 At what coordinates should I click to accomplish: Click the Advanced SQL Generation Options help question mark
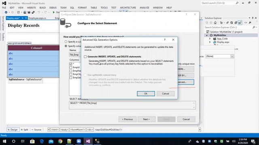165,39
